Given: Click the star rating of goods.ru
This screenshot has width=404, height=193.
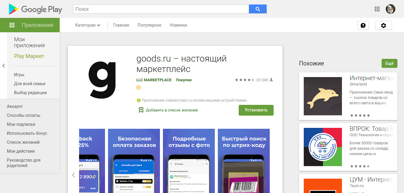Looking at the screenshot, I should [245, 80].
